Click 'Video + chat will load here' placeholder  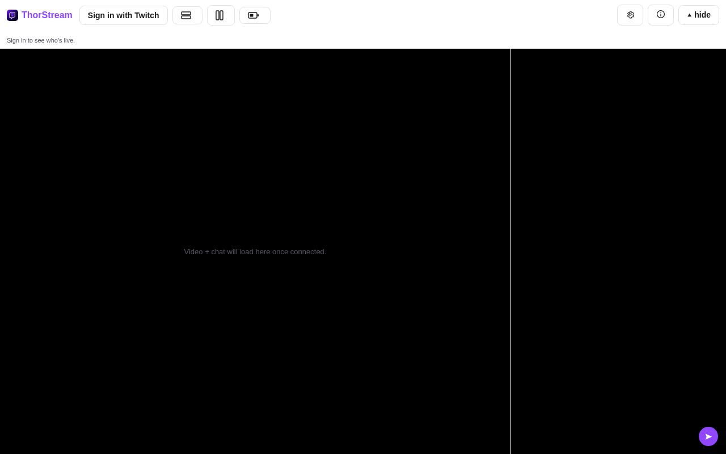255,251
